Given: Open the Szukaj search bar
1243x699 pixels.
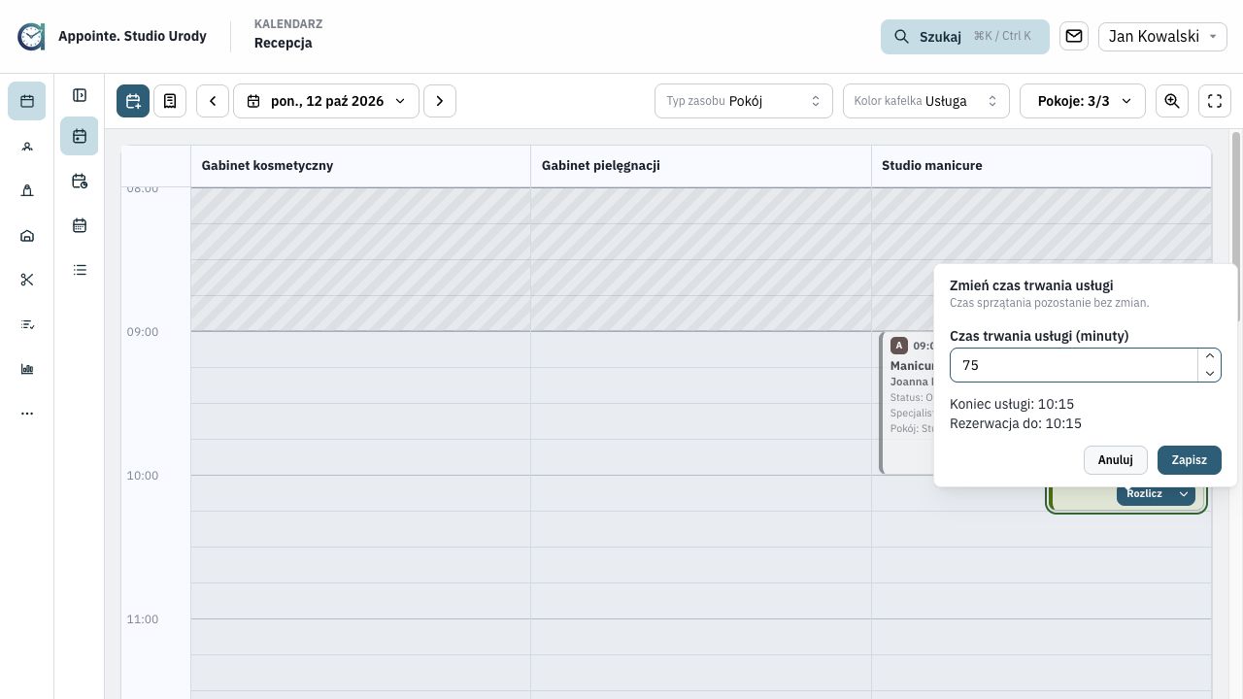Looking at the screenshot, I should pos(965,37).
